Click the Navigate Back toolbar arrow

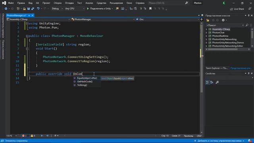[6, 9]
